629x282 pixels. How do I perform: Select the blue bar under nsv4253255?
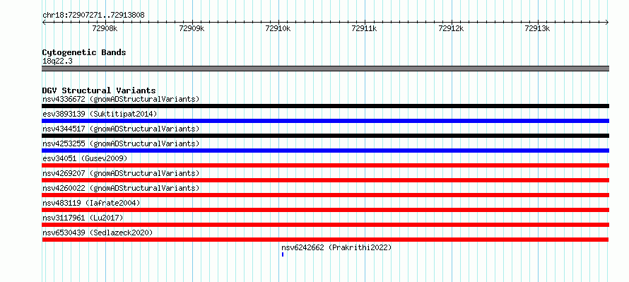point(325,151)
